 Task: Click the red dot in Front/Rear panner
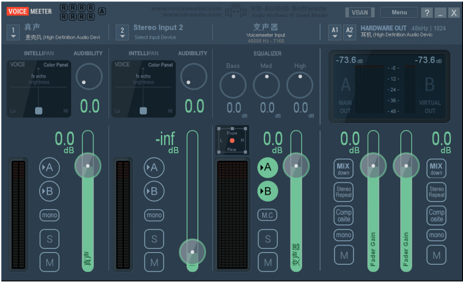(x=232, y=141)
